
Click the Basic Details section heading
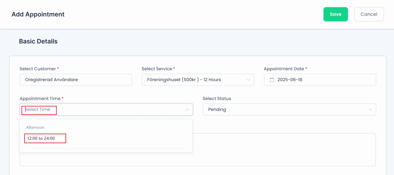[38, 41]
